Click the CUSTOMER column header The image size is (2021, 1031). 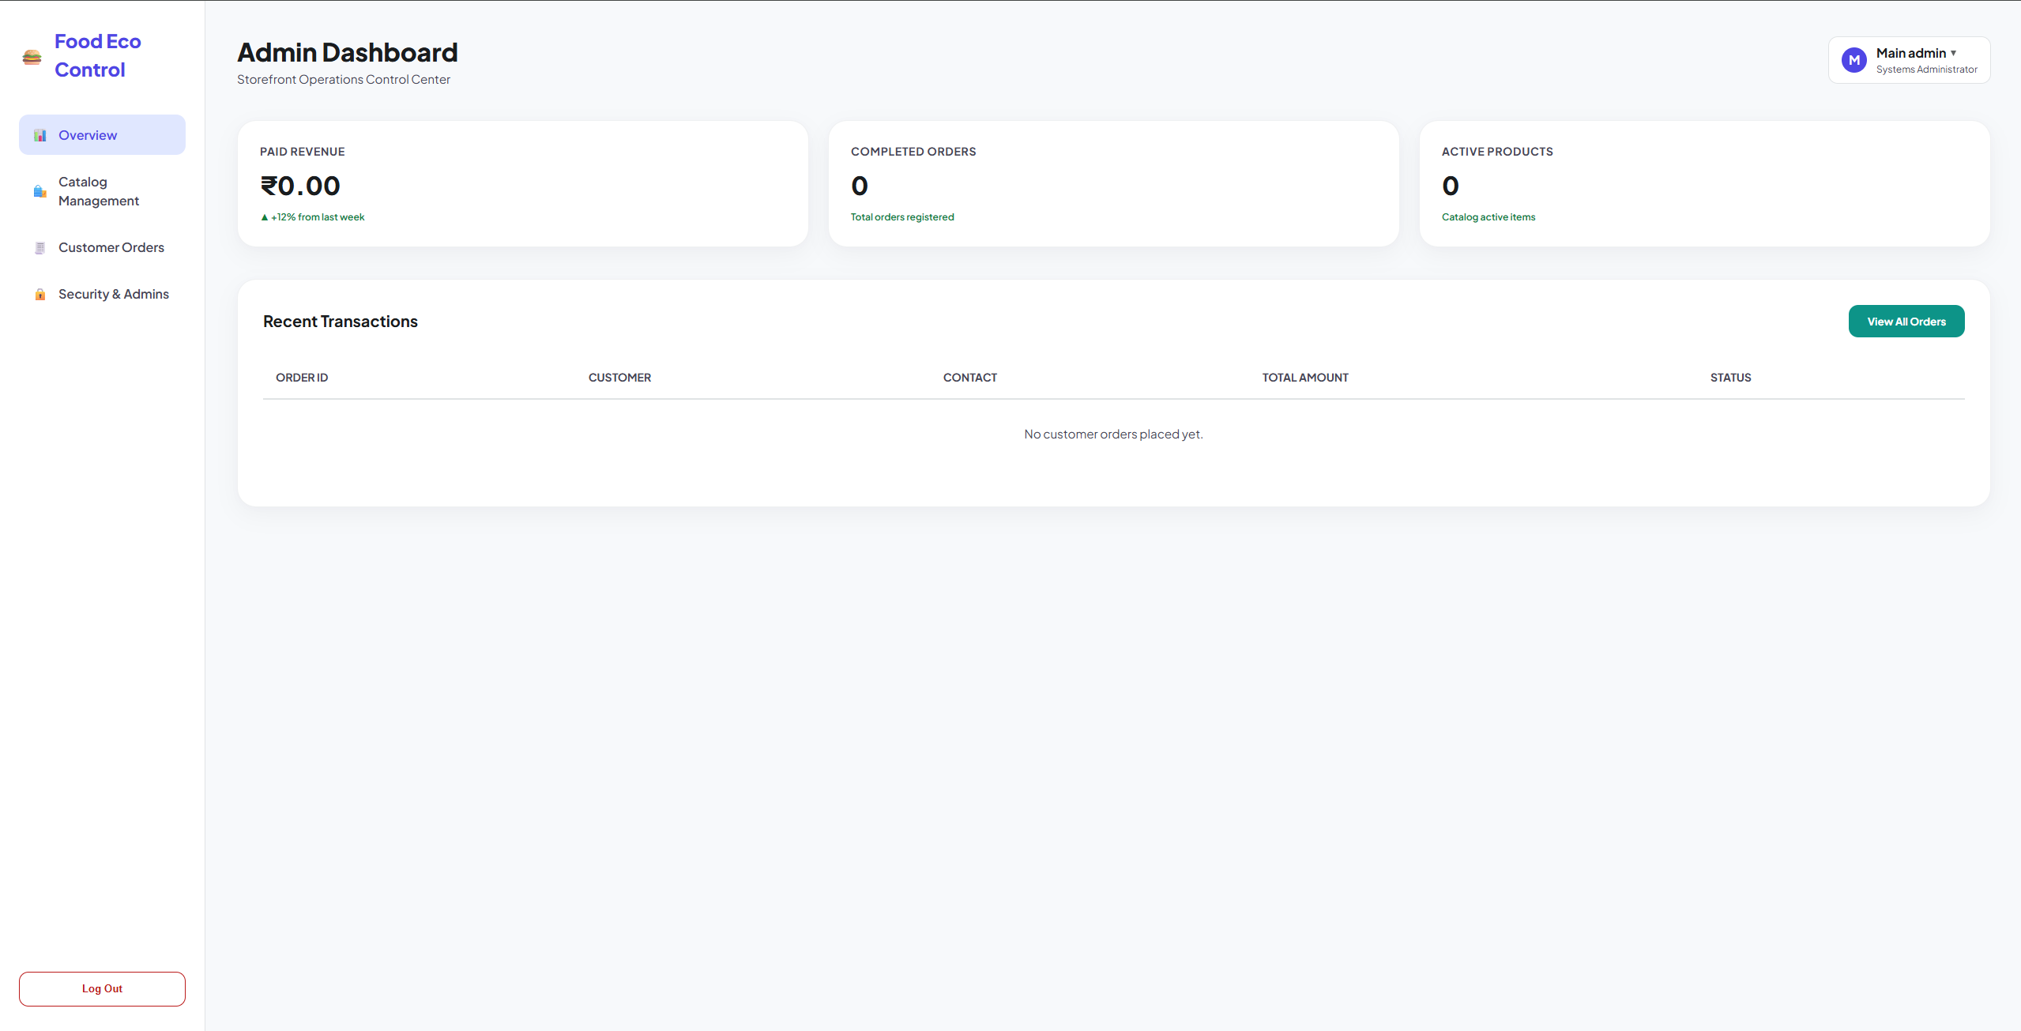[x=619, y=378]
